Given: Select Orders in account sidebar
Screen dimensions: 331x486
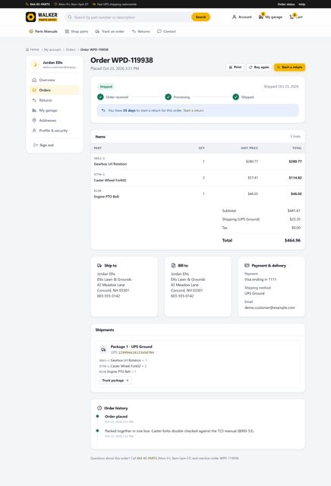Looking at the screenshot, I should tap(55, 90).
